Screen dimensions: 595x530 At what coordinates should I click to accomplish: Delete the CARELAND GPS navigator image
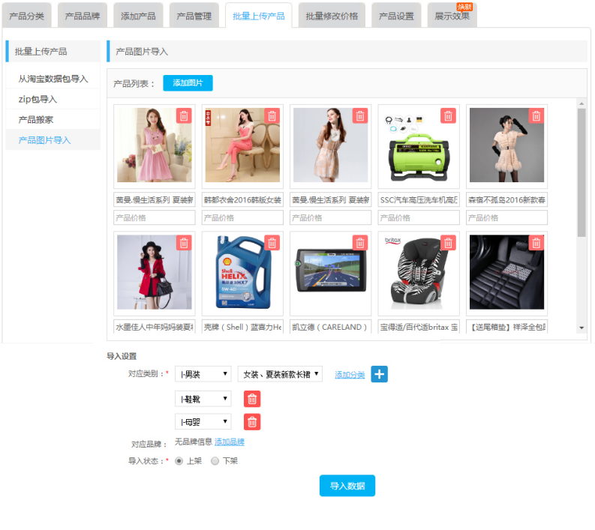click(360, 243)
